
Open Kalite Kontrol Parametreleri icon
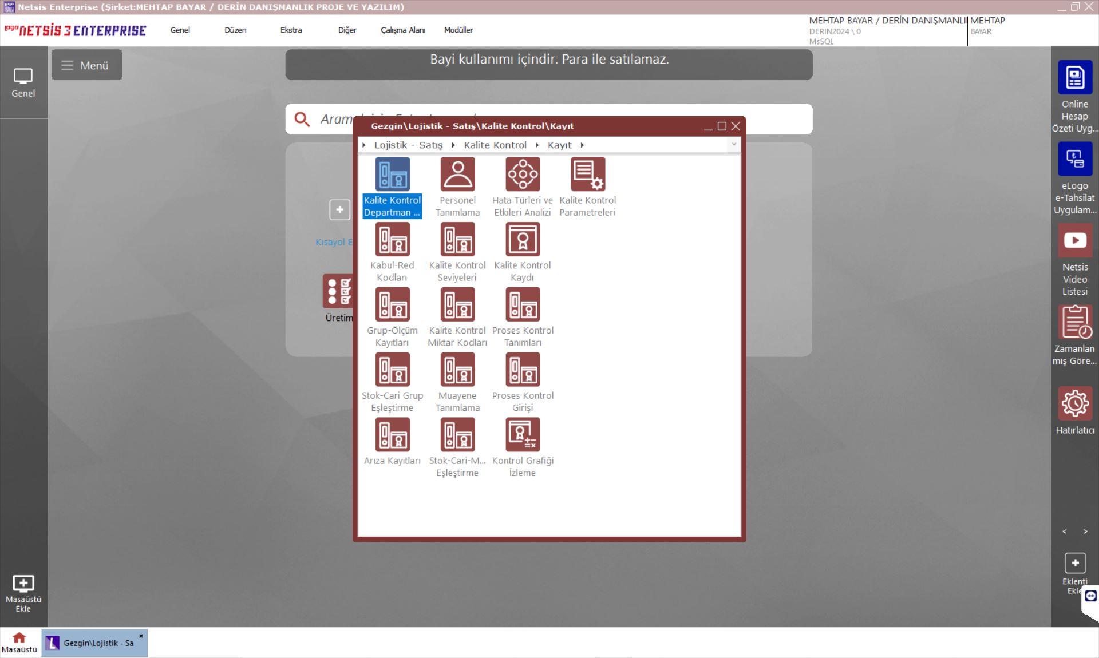[x=588, y=175]
